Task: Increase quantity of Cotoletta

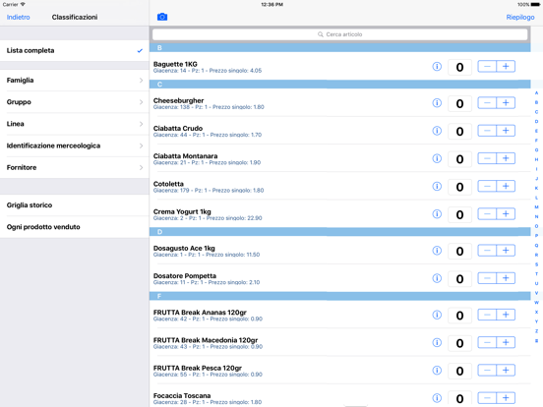Action: coord(506,186)
